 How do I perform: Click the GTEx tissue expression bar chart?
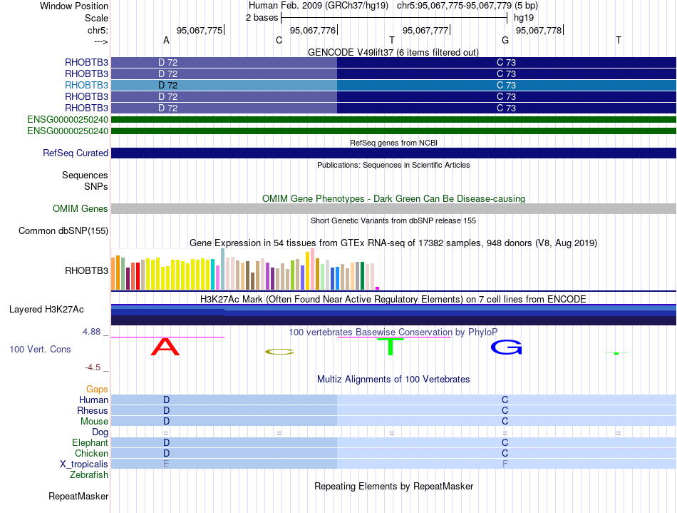coord(245,269)
